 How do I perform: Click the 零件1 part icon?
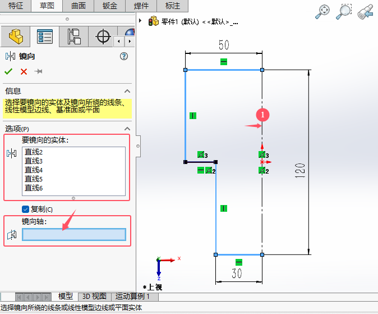[x=153, y=21]
